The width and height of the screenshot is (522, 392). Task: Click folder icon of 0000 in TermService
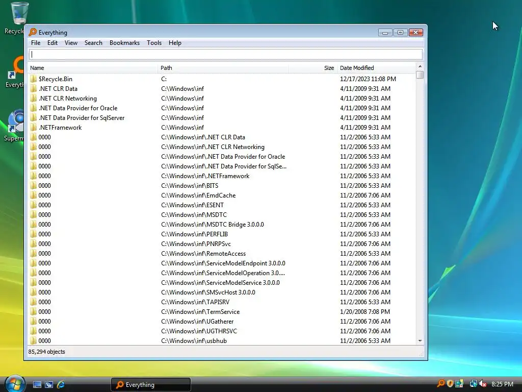point(33,312)
